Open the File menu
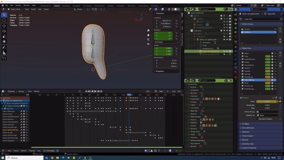 click(x=7, y=6)
